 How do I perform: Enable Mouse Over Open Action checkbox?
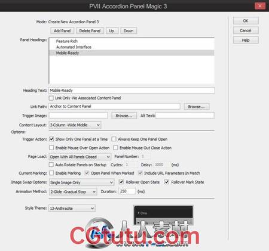pyautogui.click(x=51, y=148)
